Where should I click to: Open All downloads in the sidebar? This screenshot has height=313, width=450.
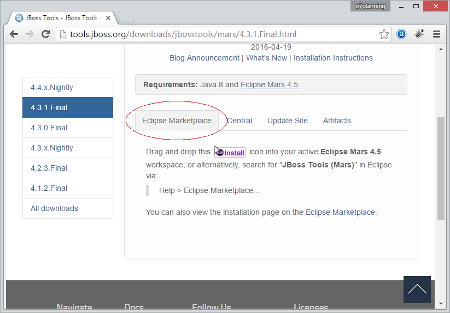tap(68, 208)
